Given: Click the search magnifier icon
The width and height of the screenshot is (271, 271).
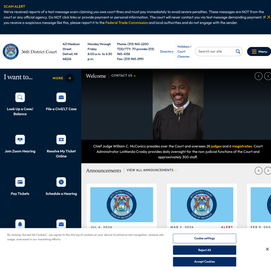Looking at the screenshot, I should coord(238,51).
